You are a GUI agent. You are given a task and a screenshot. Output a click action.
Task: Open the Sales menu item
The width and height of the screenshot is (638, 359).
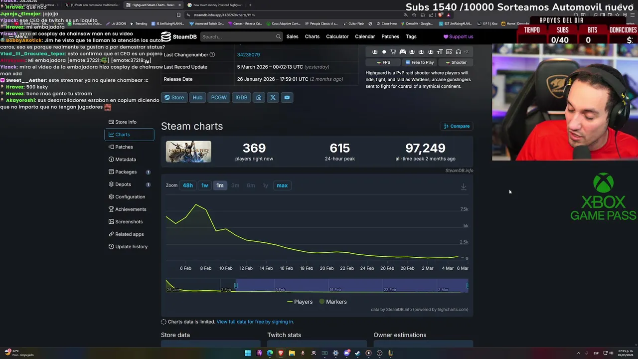pyautogui.click(x=292, y=36)
